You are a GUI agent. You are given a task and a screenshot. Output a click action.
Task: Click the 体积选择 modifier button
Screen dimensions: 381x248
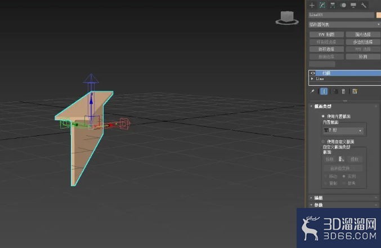point(326,50)
